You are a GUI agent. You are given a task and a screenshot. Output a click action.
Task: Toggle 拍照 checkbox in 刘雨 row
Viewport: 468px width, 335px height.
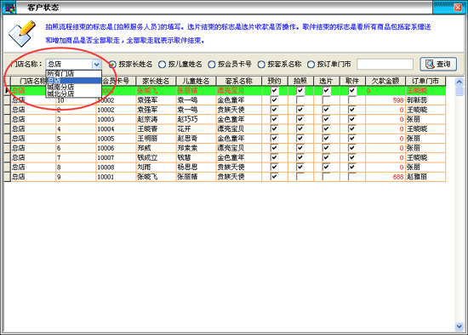coord(300,167)
